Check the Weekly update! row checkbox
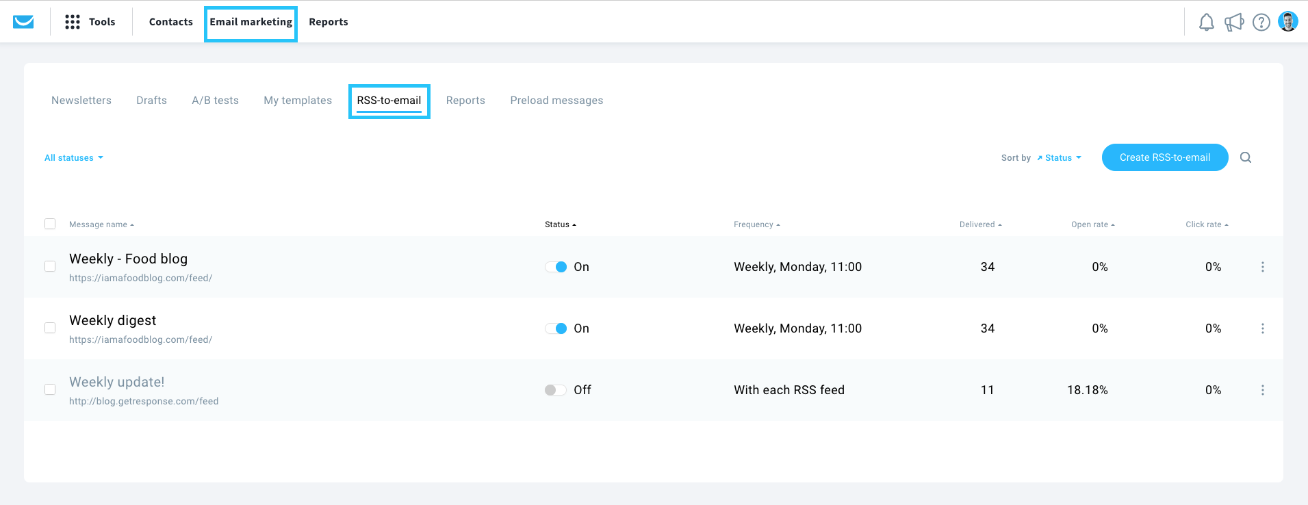This screenshot has width=1308, height=505. pos(50,389)
